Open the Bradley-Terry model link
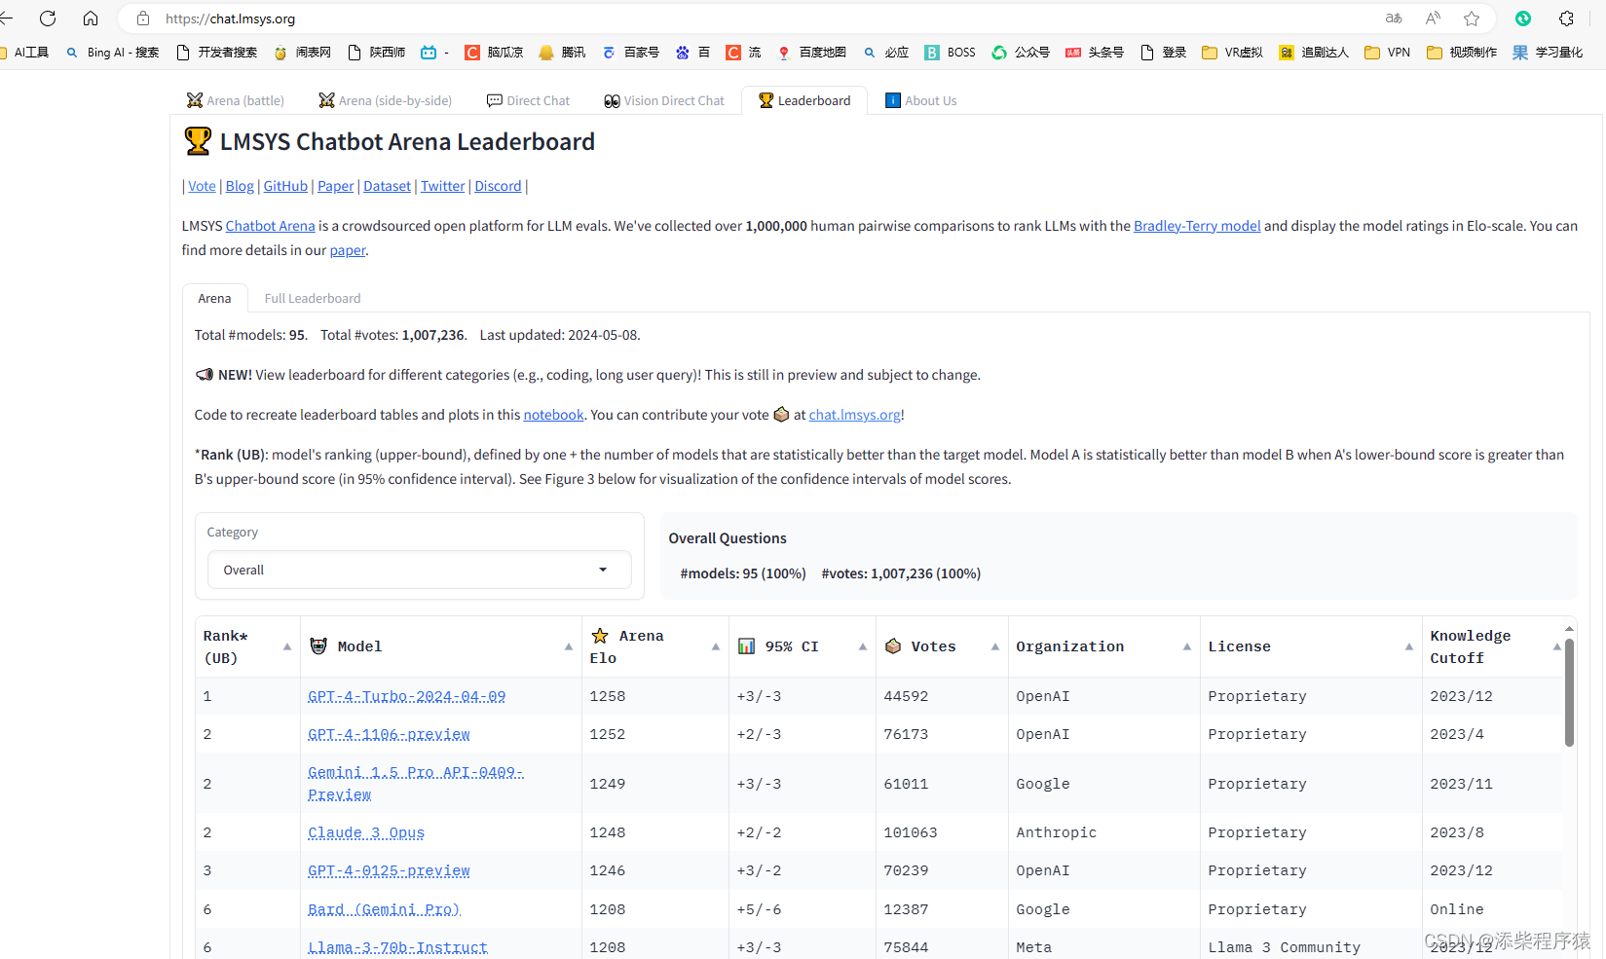This screenshot has width=1606, height=959. (1197, 226)
